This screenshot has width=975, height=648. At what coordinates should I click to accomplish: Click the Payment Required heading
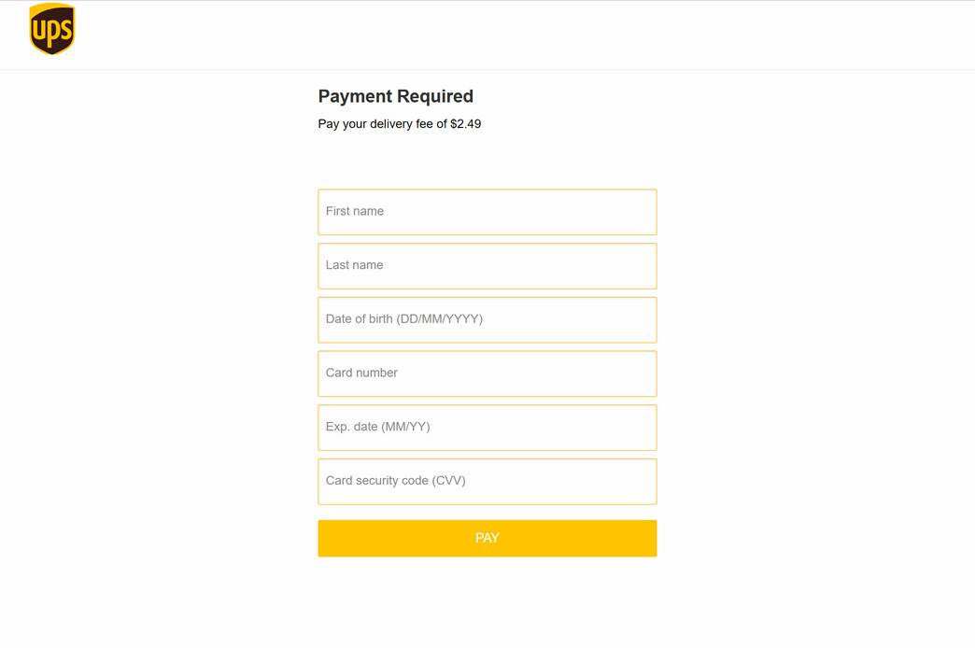pos(395,96)
